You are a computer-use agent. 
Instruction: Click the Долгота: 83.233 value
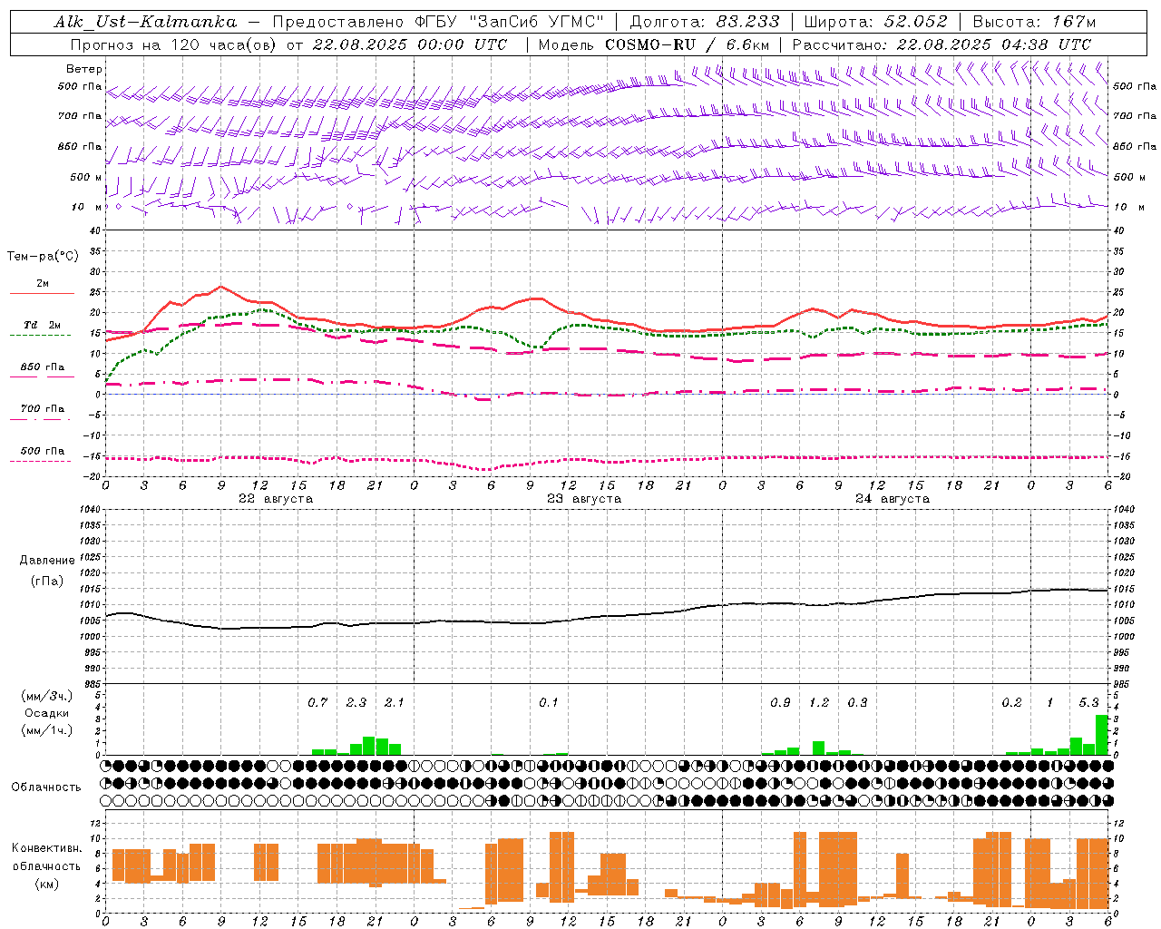click(704, 22)
